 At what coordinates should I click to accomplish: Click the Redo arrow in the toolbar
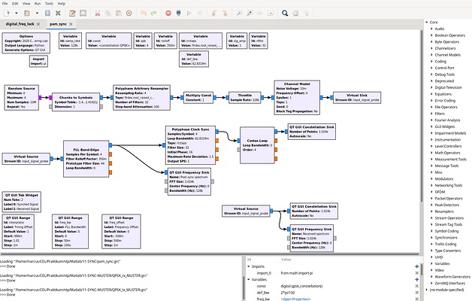point(154,13)
